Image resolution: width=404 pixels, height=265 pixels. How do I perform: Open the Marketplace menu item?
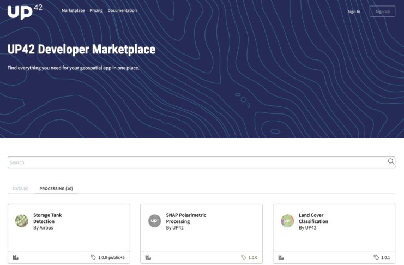(x=73, y=10)
